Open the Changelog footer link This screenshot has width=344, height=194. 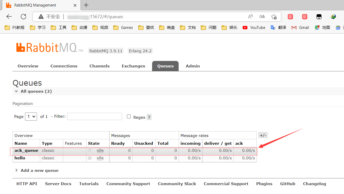pos(315,184)
